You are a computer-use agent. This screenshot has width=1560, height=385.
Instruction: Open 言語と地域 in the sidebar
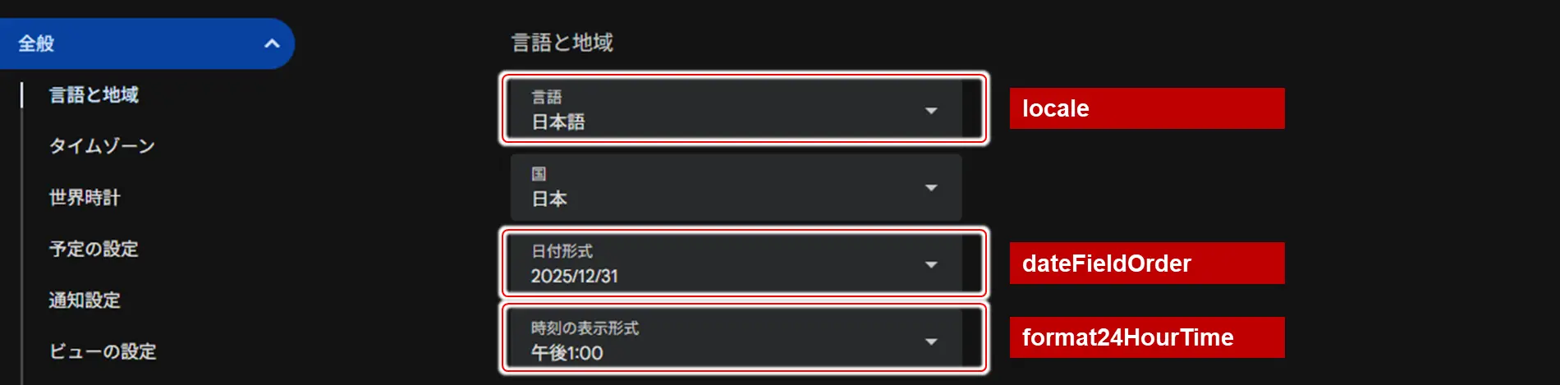click(x=94, y=95)
